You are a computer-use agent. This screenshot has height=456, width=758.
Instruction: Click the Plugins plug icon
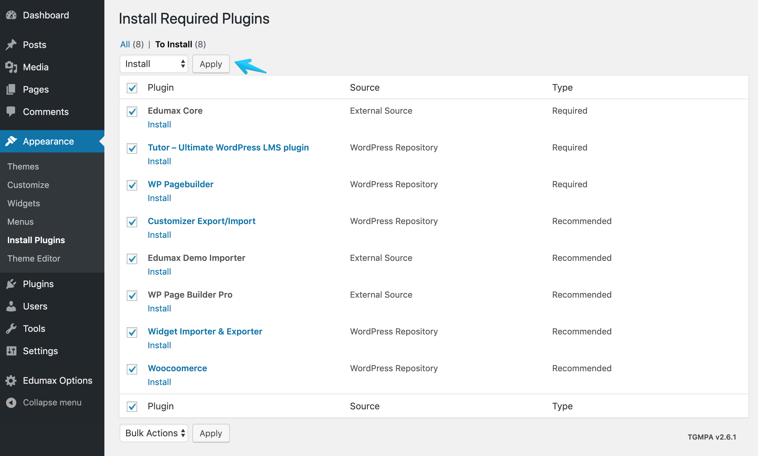click(11, 284)
